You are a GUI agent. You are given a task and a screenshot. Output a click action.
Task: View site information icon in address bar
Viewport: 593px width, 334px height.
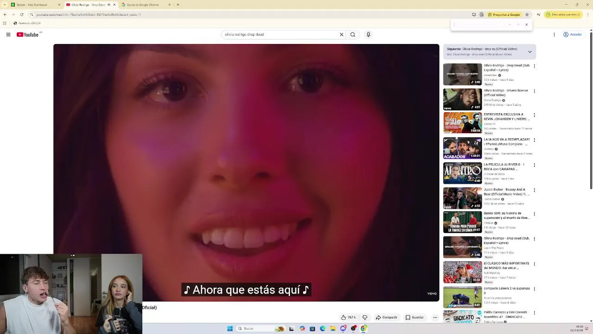click(32, 14)
